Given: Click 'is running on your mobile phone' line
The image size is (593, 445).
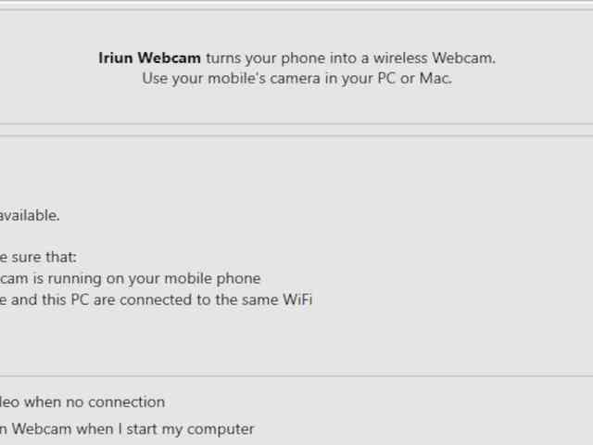Looking at the screenshot, I should tap(130, 279).
